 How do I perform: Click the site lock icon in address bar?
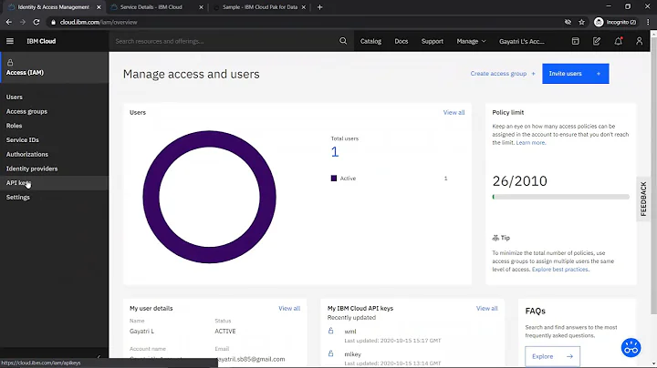[53, 22]
